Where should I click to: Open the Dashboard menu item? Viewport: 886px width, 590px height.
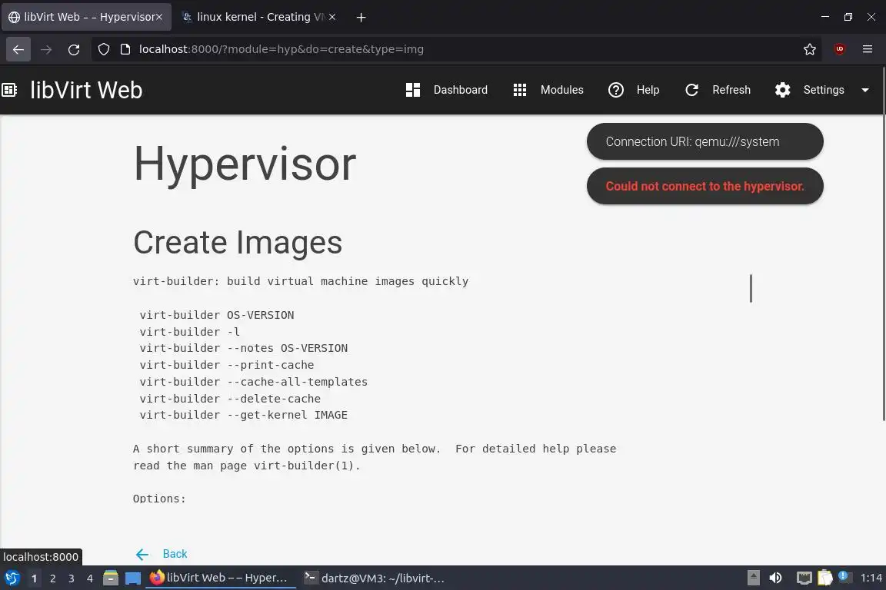(461, 90)
